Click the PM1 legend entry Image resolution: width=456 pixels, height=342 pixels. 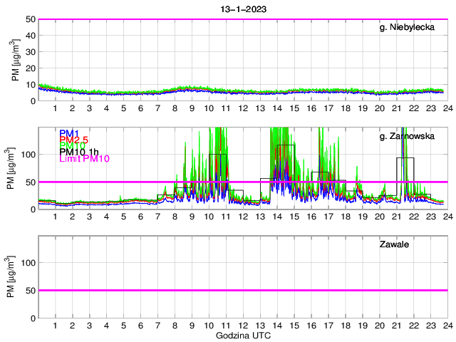[x=68, y=133]
